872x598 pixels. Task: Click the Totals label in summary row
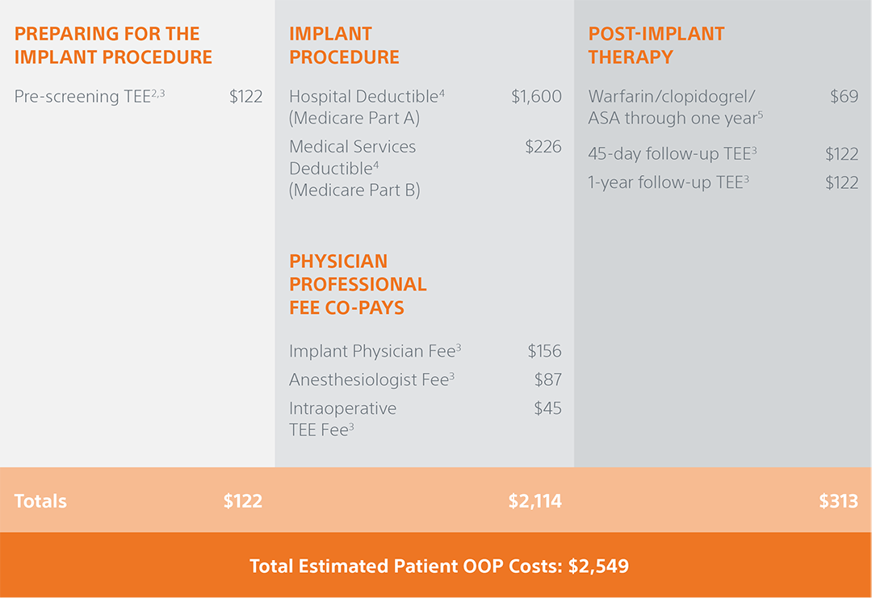[x=40, y=500]
